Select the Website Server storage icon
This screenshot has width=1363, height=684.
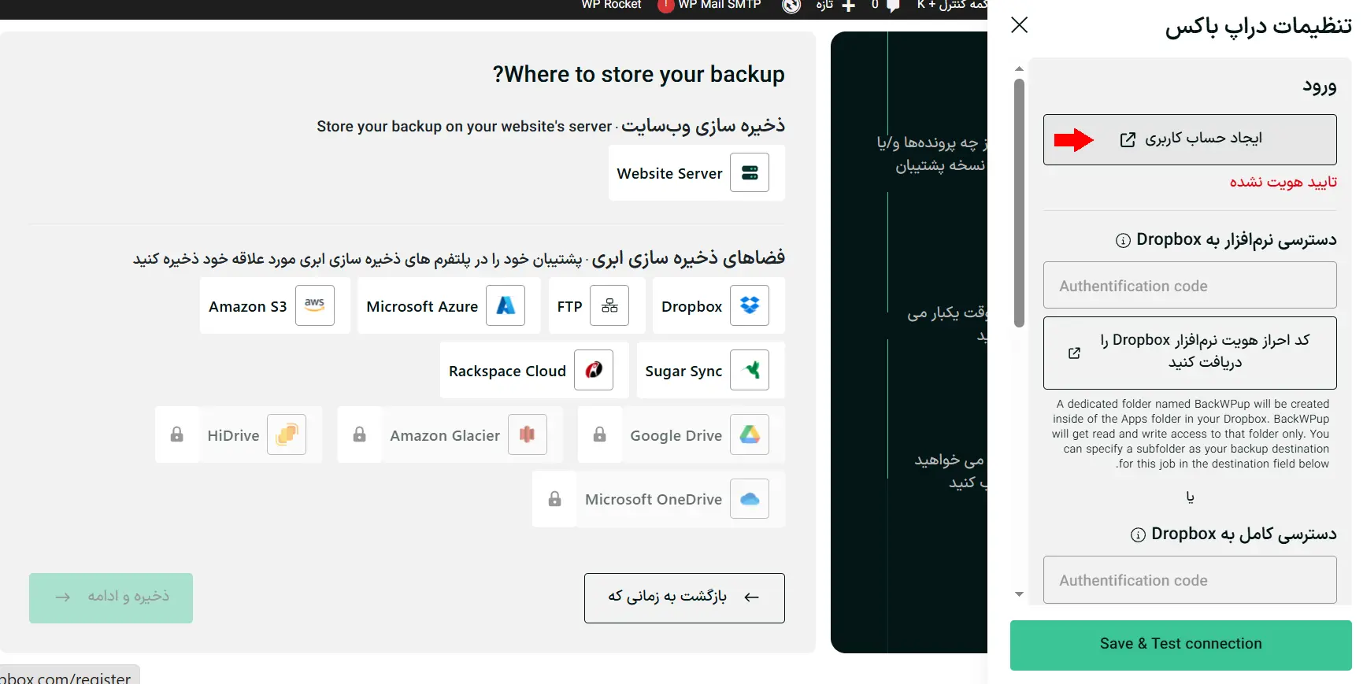point(750,173)
